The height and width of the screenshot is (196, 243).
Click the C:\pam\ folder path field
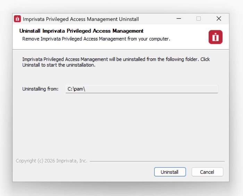(142, 89)
